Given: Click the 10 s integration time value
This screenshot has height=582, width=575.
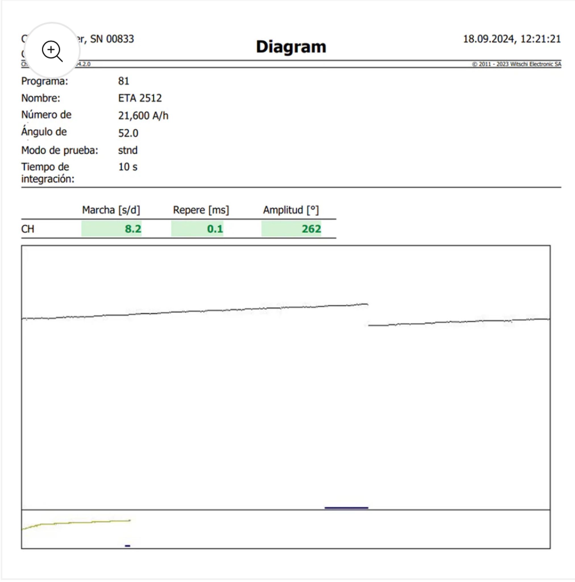Looking at the screenshot, I should point(128,167).
